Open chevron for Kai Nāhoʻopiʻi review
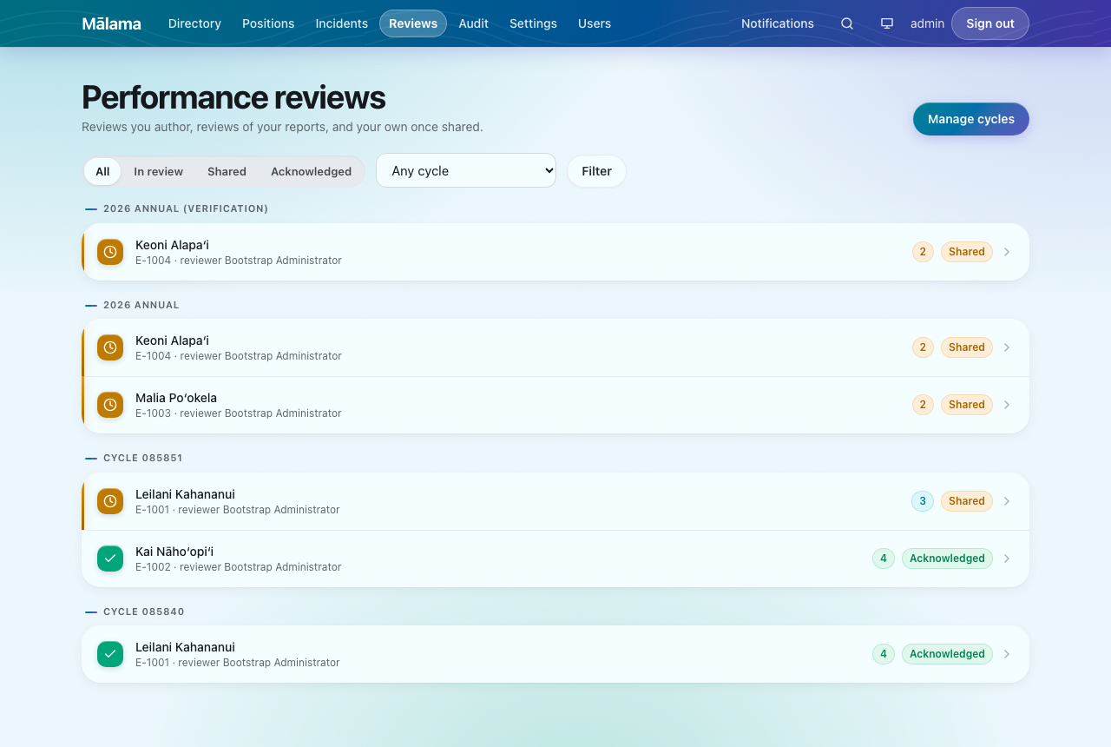 point(1007,559)
